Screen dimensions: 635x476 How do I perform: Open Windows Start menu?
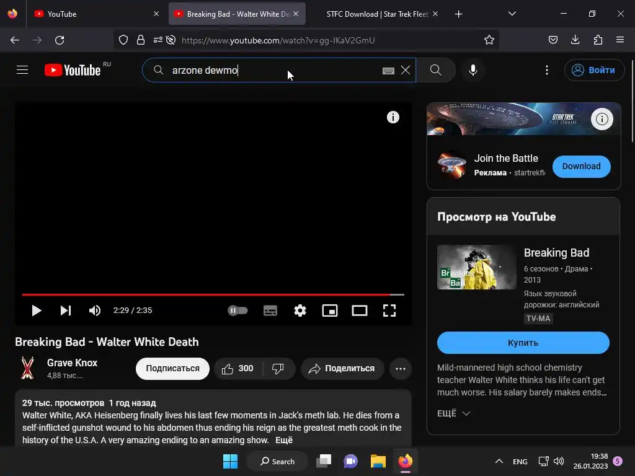click(x=231, y=461)
